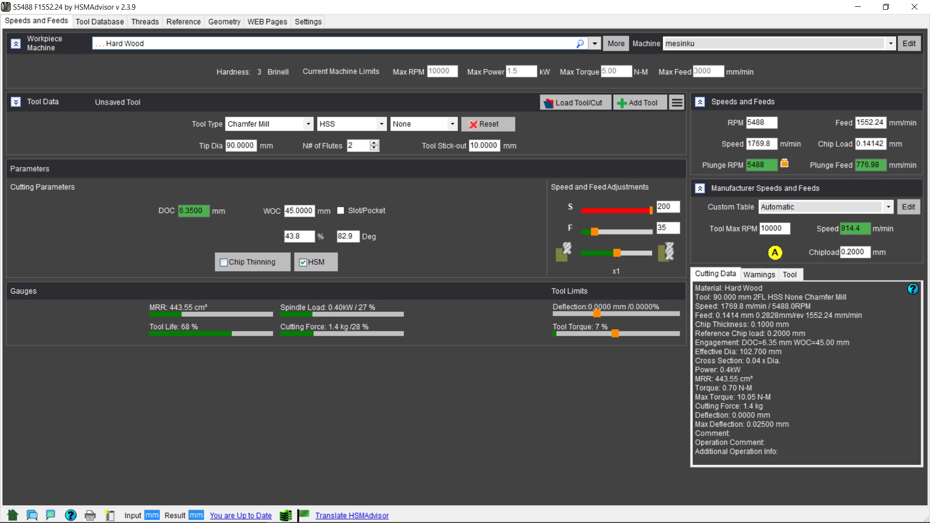Image resolution: width=930 pixels, height=523 pixels.
Task: Open the Warnings tab
Action: (759, 275)
